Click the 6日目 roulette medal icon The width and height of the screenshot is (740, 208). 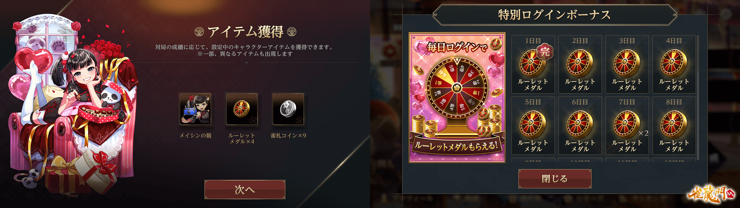580,125
